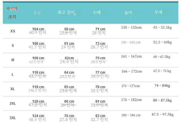Select the 최고 길이 column header

[66, 12]
